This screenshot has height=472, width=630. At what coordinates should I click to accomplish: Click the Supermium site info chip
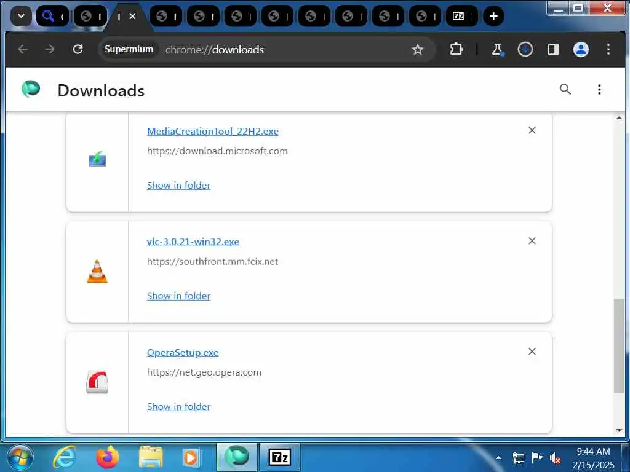(x=129, y=49)
